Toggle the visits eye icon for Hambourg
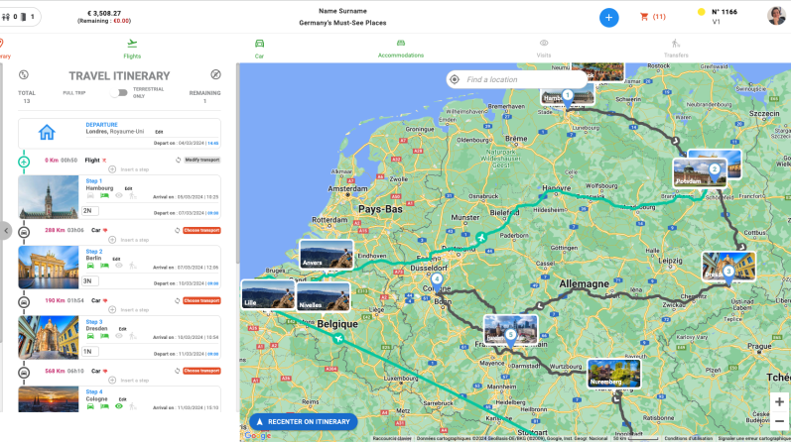791x442 pixels. click(x=118, y=195)
